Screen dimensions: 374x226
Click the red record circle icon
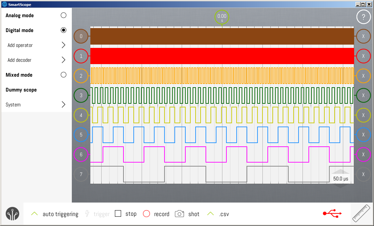(x=146, y=214)
